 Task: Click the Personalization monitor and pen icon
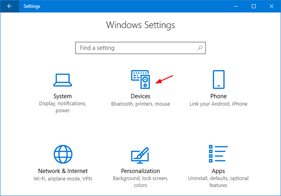(140, 154)
